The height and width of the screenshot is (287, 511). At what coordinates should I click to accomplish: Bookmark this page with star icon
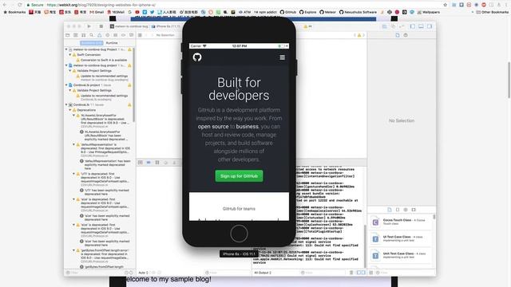click(446, 5)
